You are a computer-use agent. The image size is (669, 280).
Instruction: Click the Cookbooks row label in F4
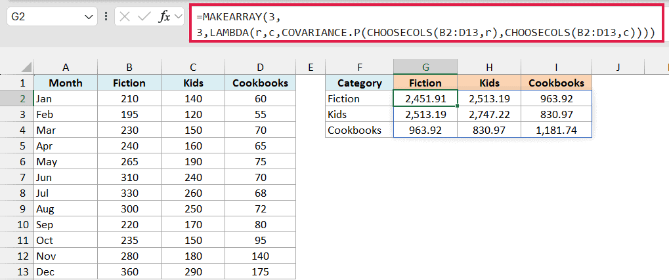(359, 130)
